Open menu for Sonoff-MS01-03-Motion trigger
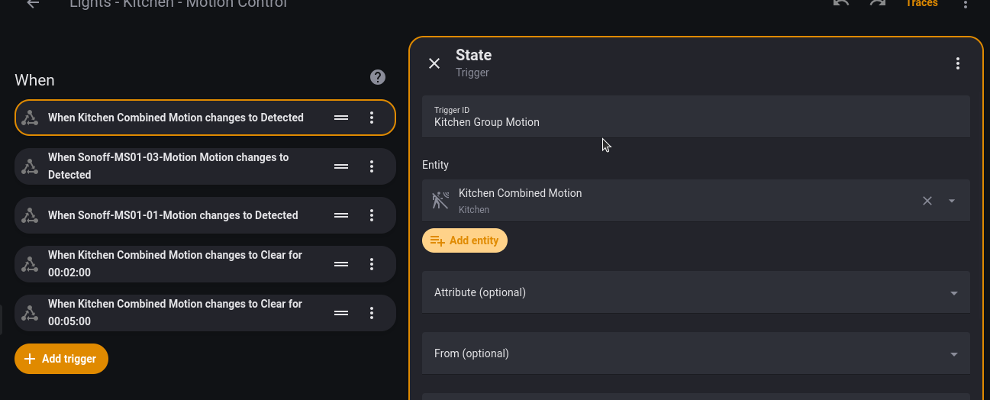The image size is (990, 400). (x=372, y=166)
